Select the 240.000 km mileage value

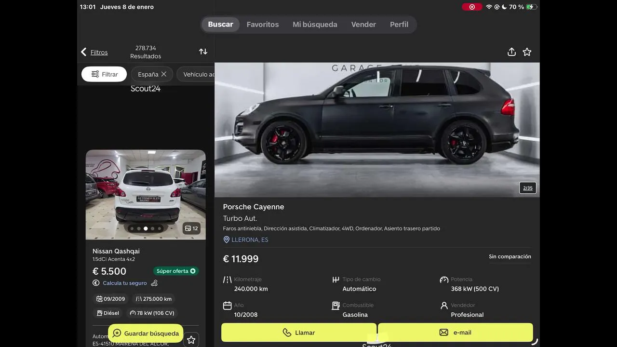pyautogui.click(x=251, y=289)
